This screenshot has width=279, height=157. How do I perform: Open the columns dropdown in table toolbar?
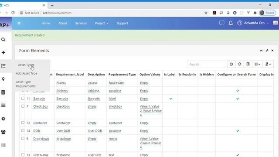tap(257, 64)
